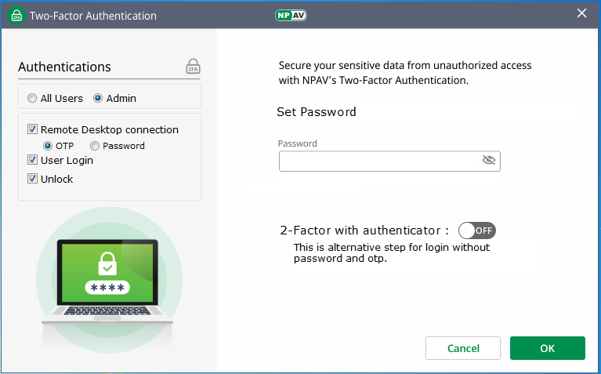Choose the Password radio option
601x374 pixels.
[x=95, y=146]
